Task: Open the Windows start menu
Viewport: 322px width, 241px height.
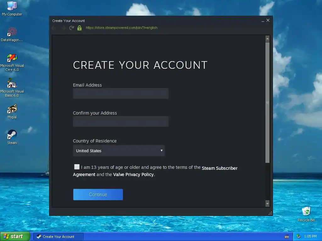Action: [15, 237]
